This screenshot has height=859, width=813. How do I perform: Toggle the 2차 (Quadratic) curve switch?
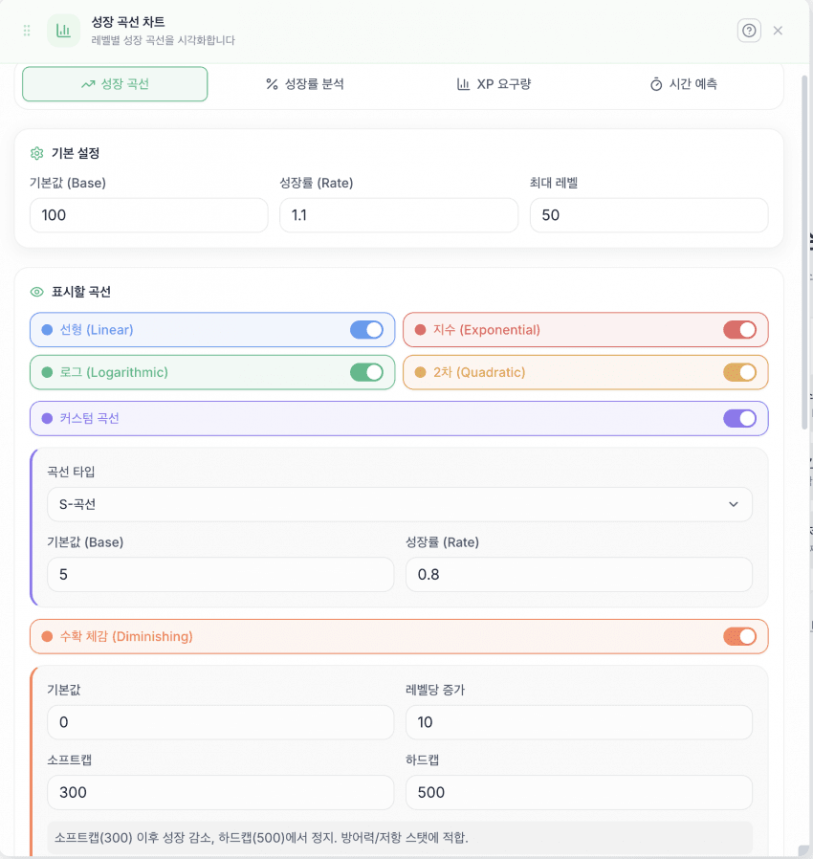pyautogui.click(x=739, y=372)
